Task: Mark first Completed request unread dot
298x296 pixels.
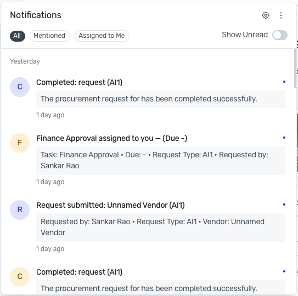Action: point(284,82)
